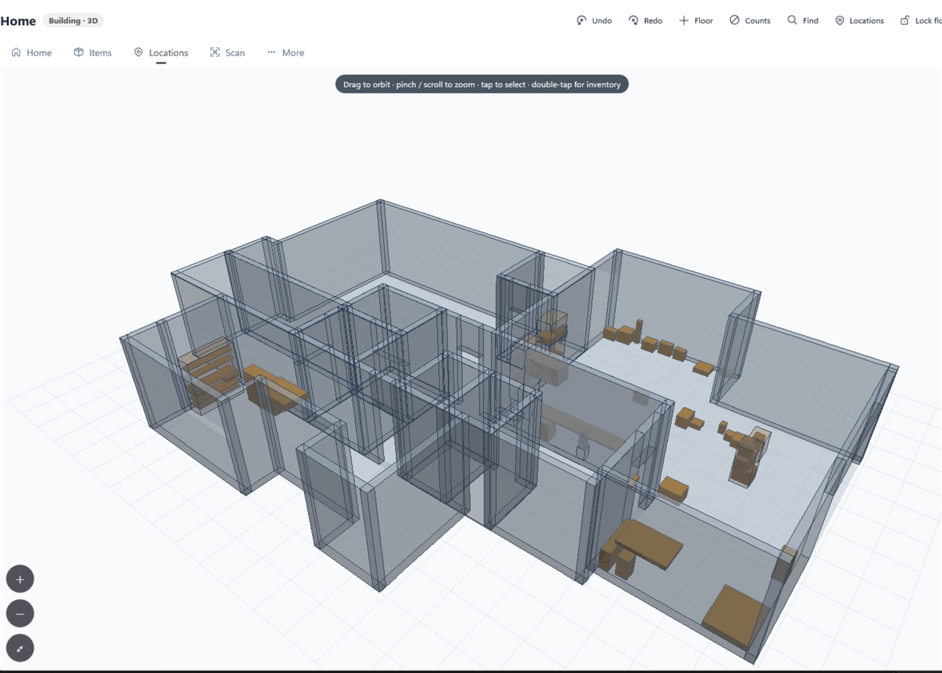Click the orbit instructions hint banner
Viewport: 942px width, 673px height.
click(x=482, y=84)
